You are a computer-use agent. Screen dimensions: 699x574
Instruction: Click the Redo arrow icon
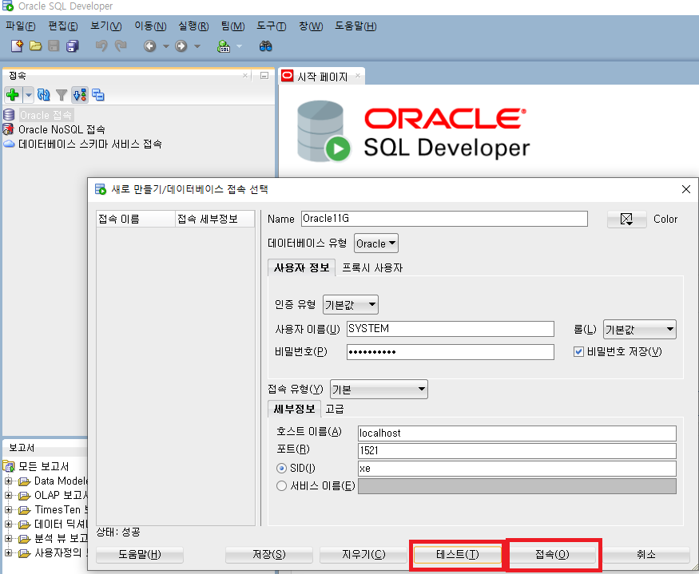[121, 46]
